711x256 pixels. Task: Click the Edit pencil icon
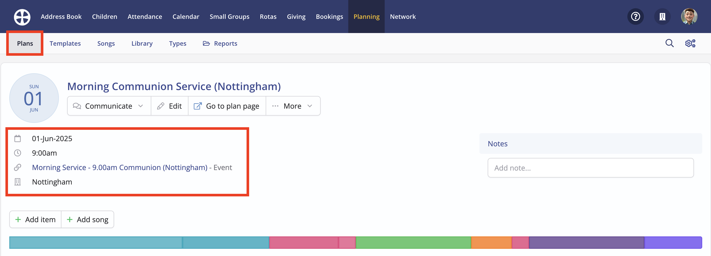pos(161,106)
